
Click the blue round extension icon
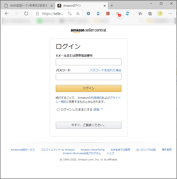click(88, 14)
